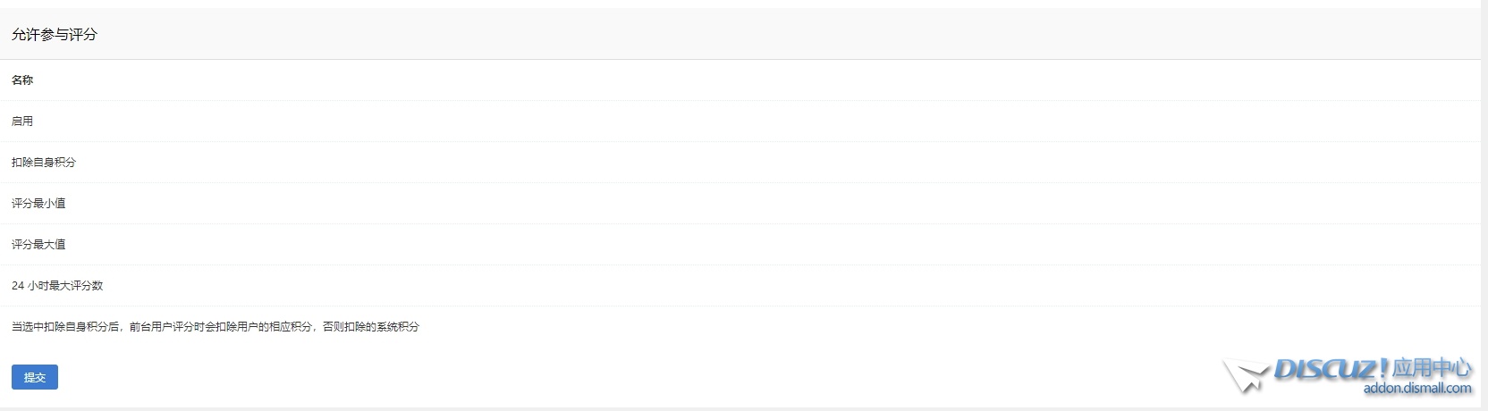Screen dimensions: 1488x411
Task: Select the 24 小时最大评分数 row label
Action: click(57, 286)
